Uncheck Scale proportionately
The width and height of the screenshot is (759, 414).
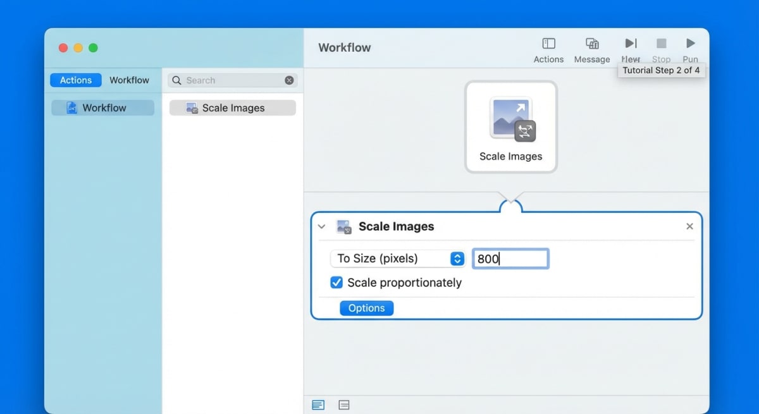pos(336,283)
